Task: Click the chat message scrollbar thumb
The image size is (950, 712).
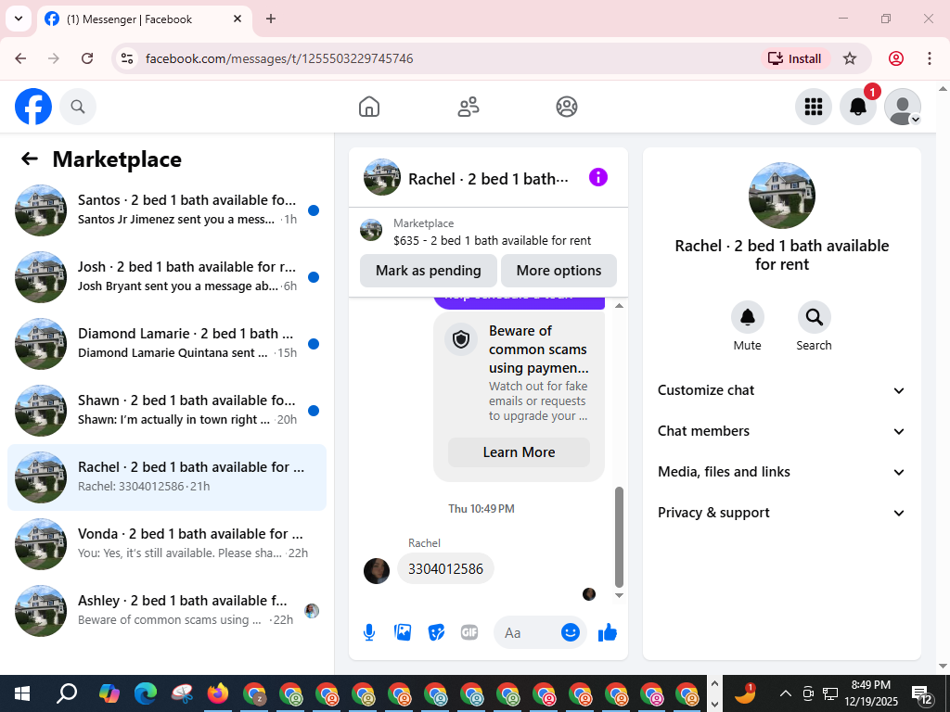Action: coord(619,537)
